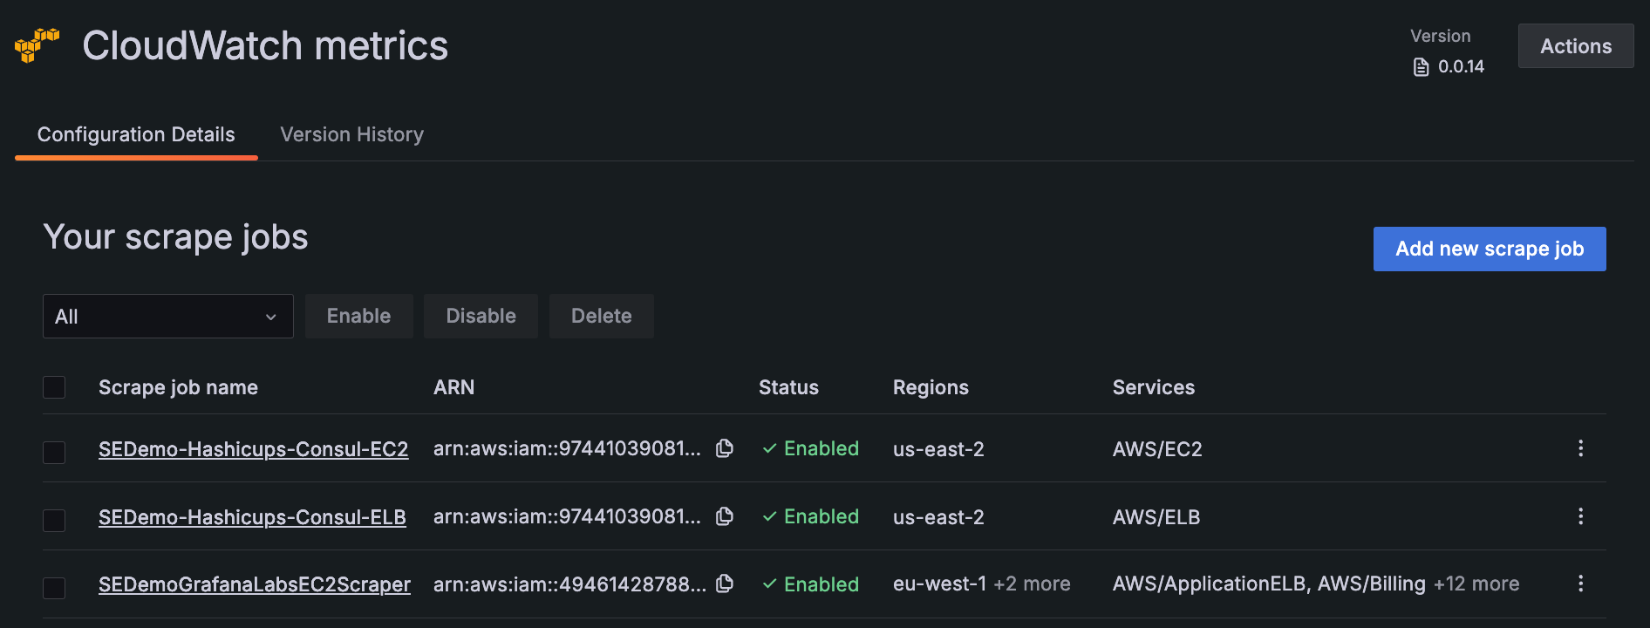Select the checkbox for SEDemo-Hashicups-Consul-EC2
This screenshot has width=1650, height=628.
pos(54,452)
